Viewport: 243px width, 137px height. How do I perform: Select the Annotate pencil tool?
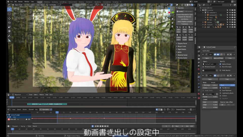[x=9, y=36]
